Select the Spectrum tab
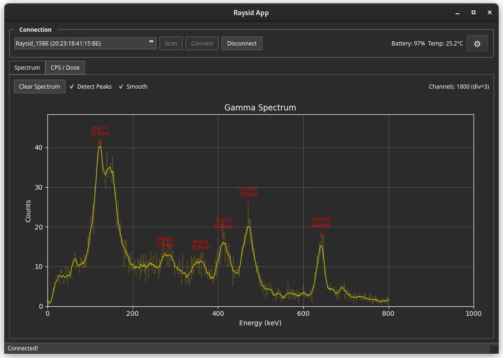Image resolution: width=503 pixels, height=358 pixels. [x=27, y=67]
